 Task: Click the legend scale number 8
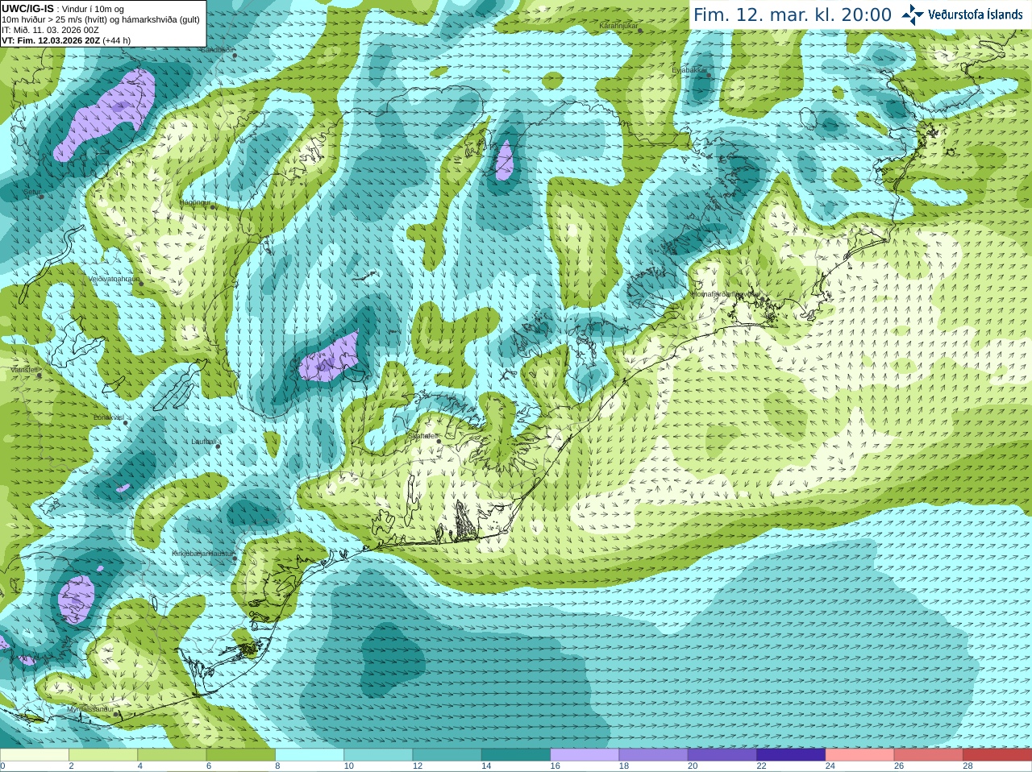[277, 766]
